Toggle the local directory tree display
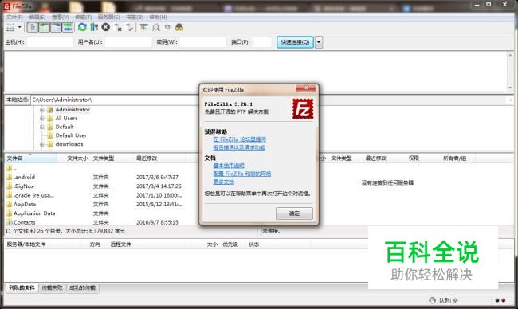The height and width of the screenshot is (309, 518). tap(44, 27)
